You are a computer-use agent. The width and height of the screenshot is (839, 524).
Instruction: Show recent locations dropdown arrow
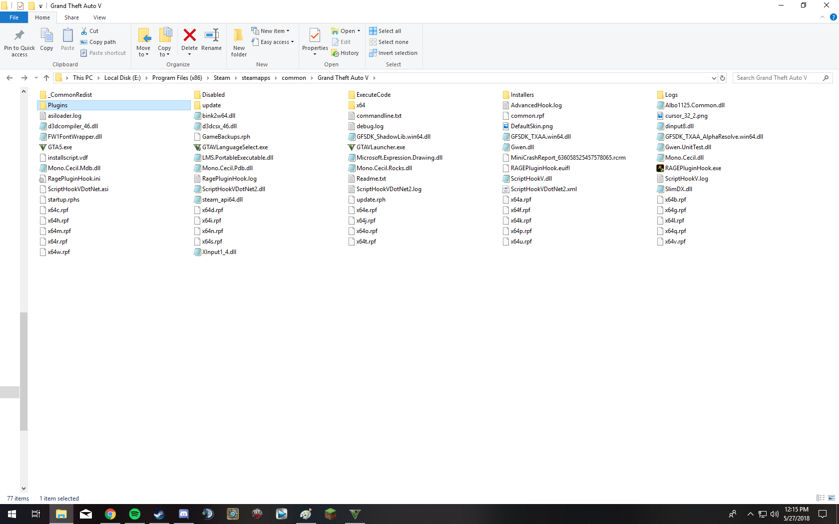[x=36, y=78]
